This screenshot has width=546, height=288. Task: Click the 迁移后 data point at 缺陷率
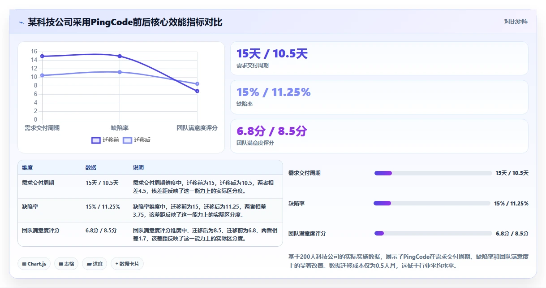click(120, 72)
